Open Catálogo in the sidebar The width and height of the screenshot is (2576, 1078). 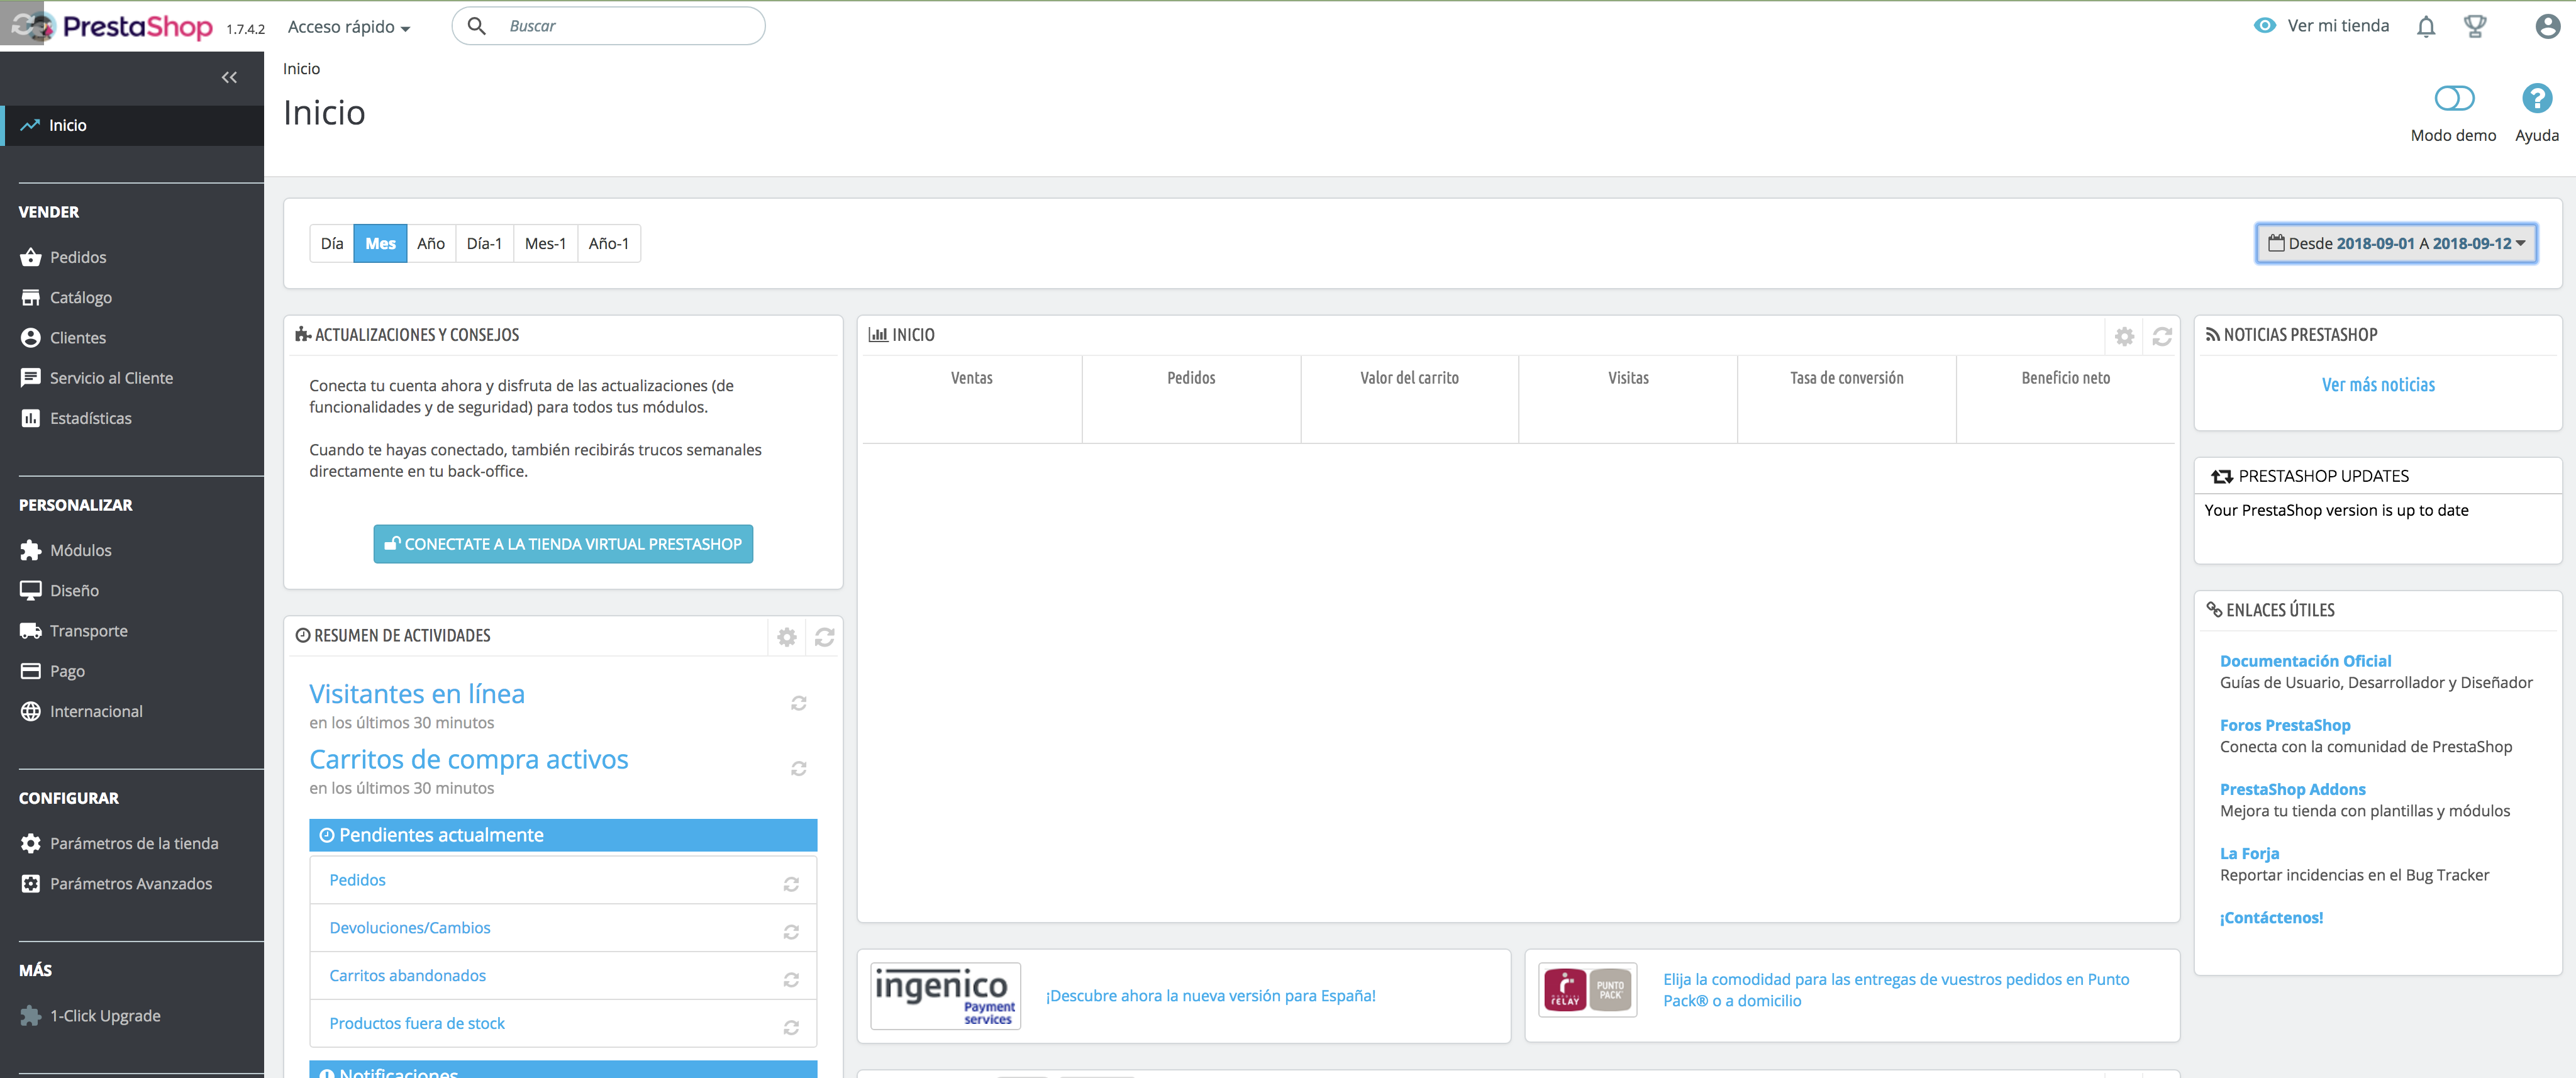point(81,298)
